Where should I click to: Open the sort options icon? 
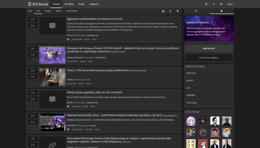pyautogui.click(x=170, y=11)
